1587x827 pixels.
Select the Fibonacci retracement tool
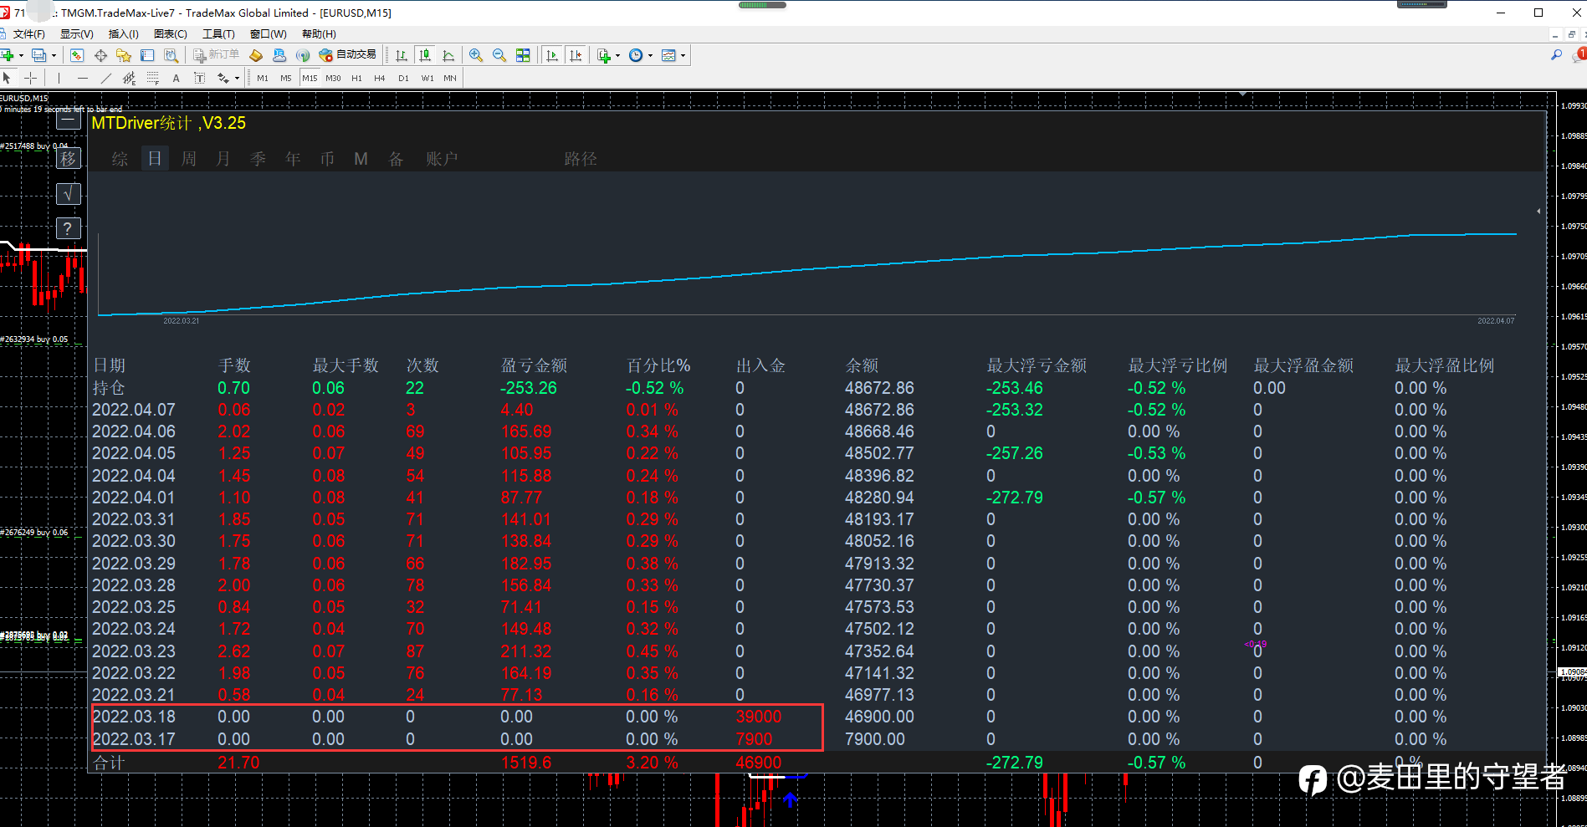(x=152, y=78)
